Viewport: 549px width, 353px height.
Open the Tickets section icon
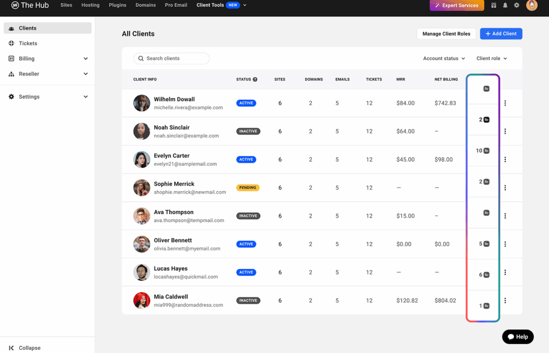tap(12, 43)
